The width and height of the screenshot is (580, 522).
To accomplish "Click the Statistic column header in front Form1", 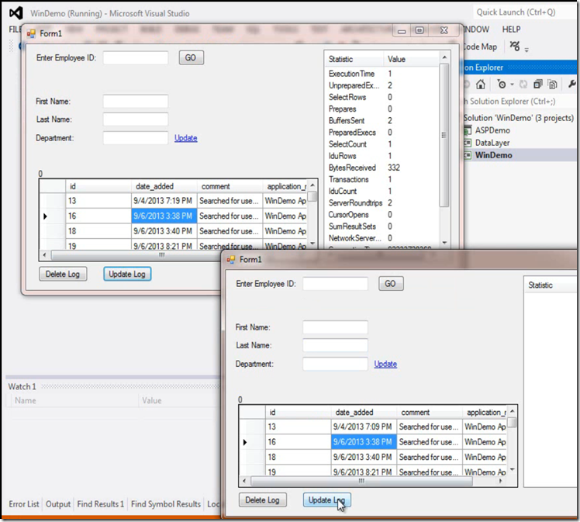I will (551, 285).
